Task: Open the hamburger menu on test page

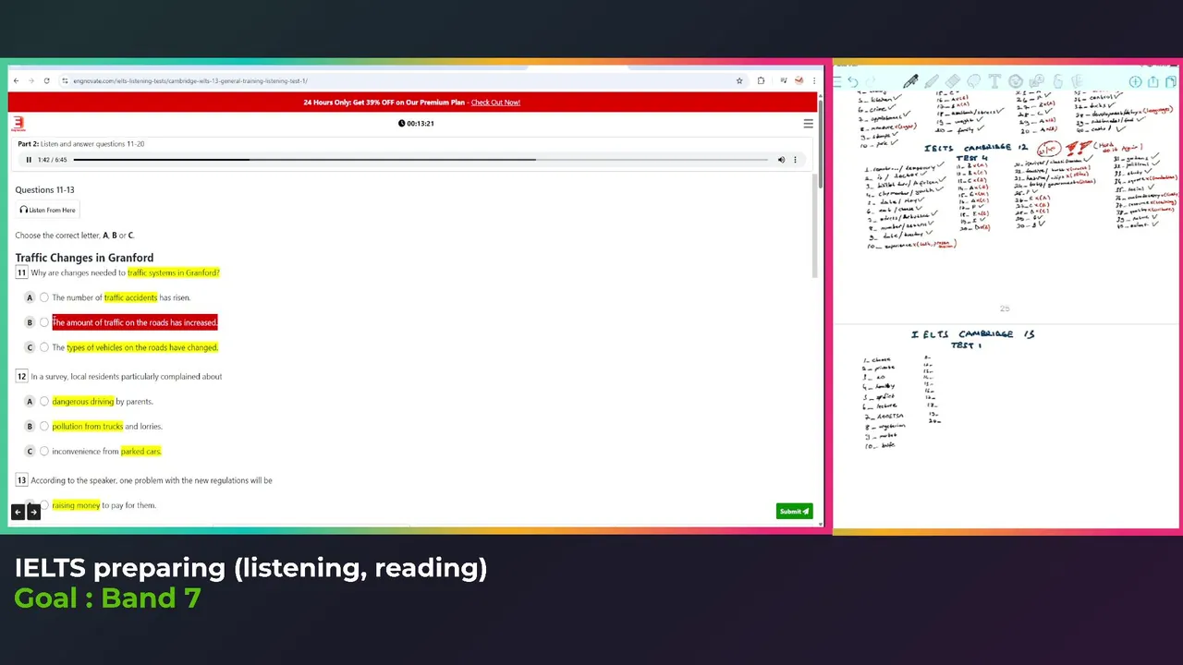Action: (808, 123)
